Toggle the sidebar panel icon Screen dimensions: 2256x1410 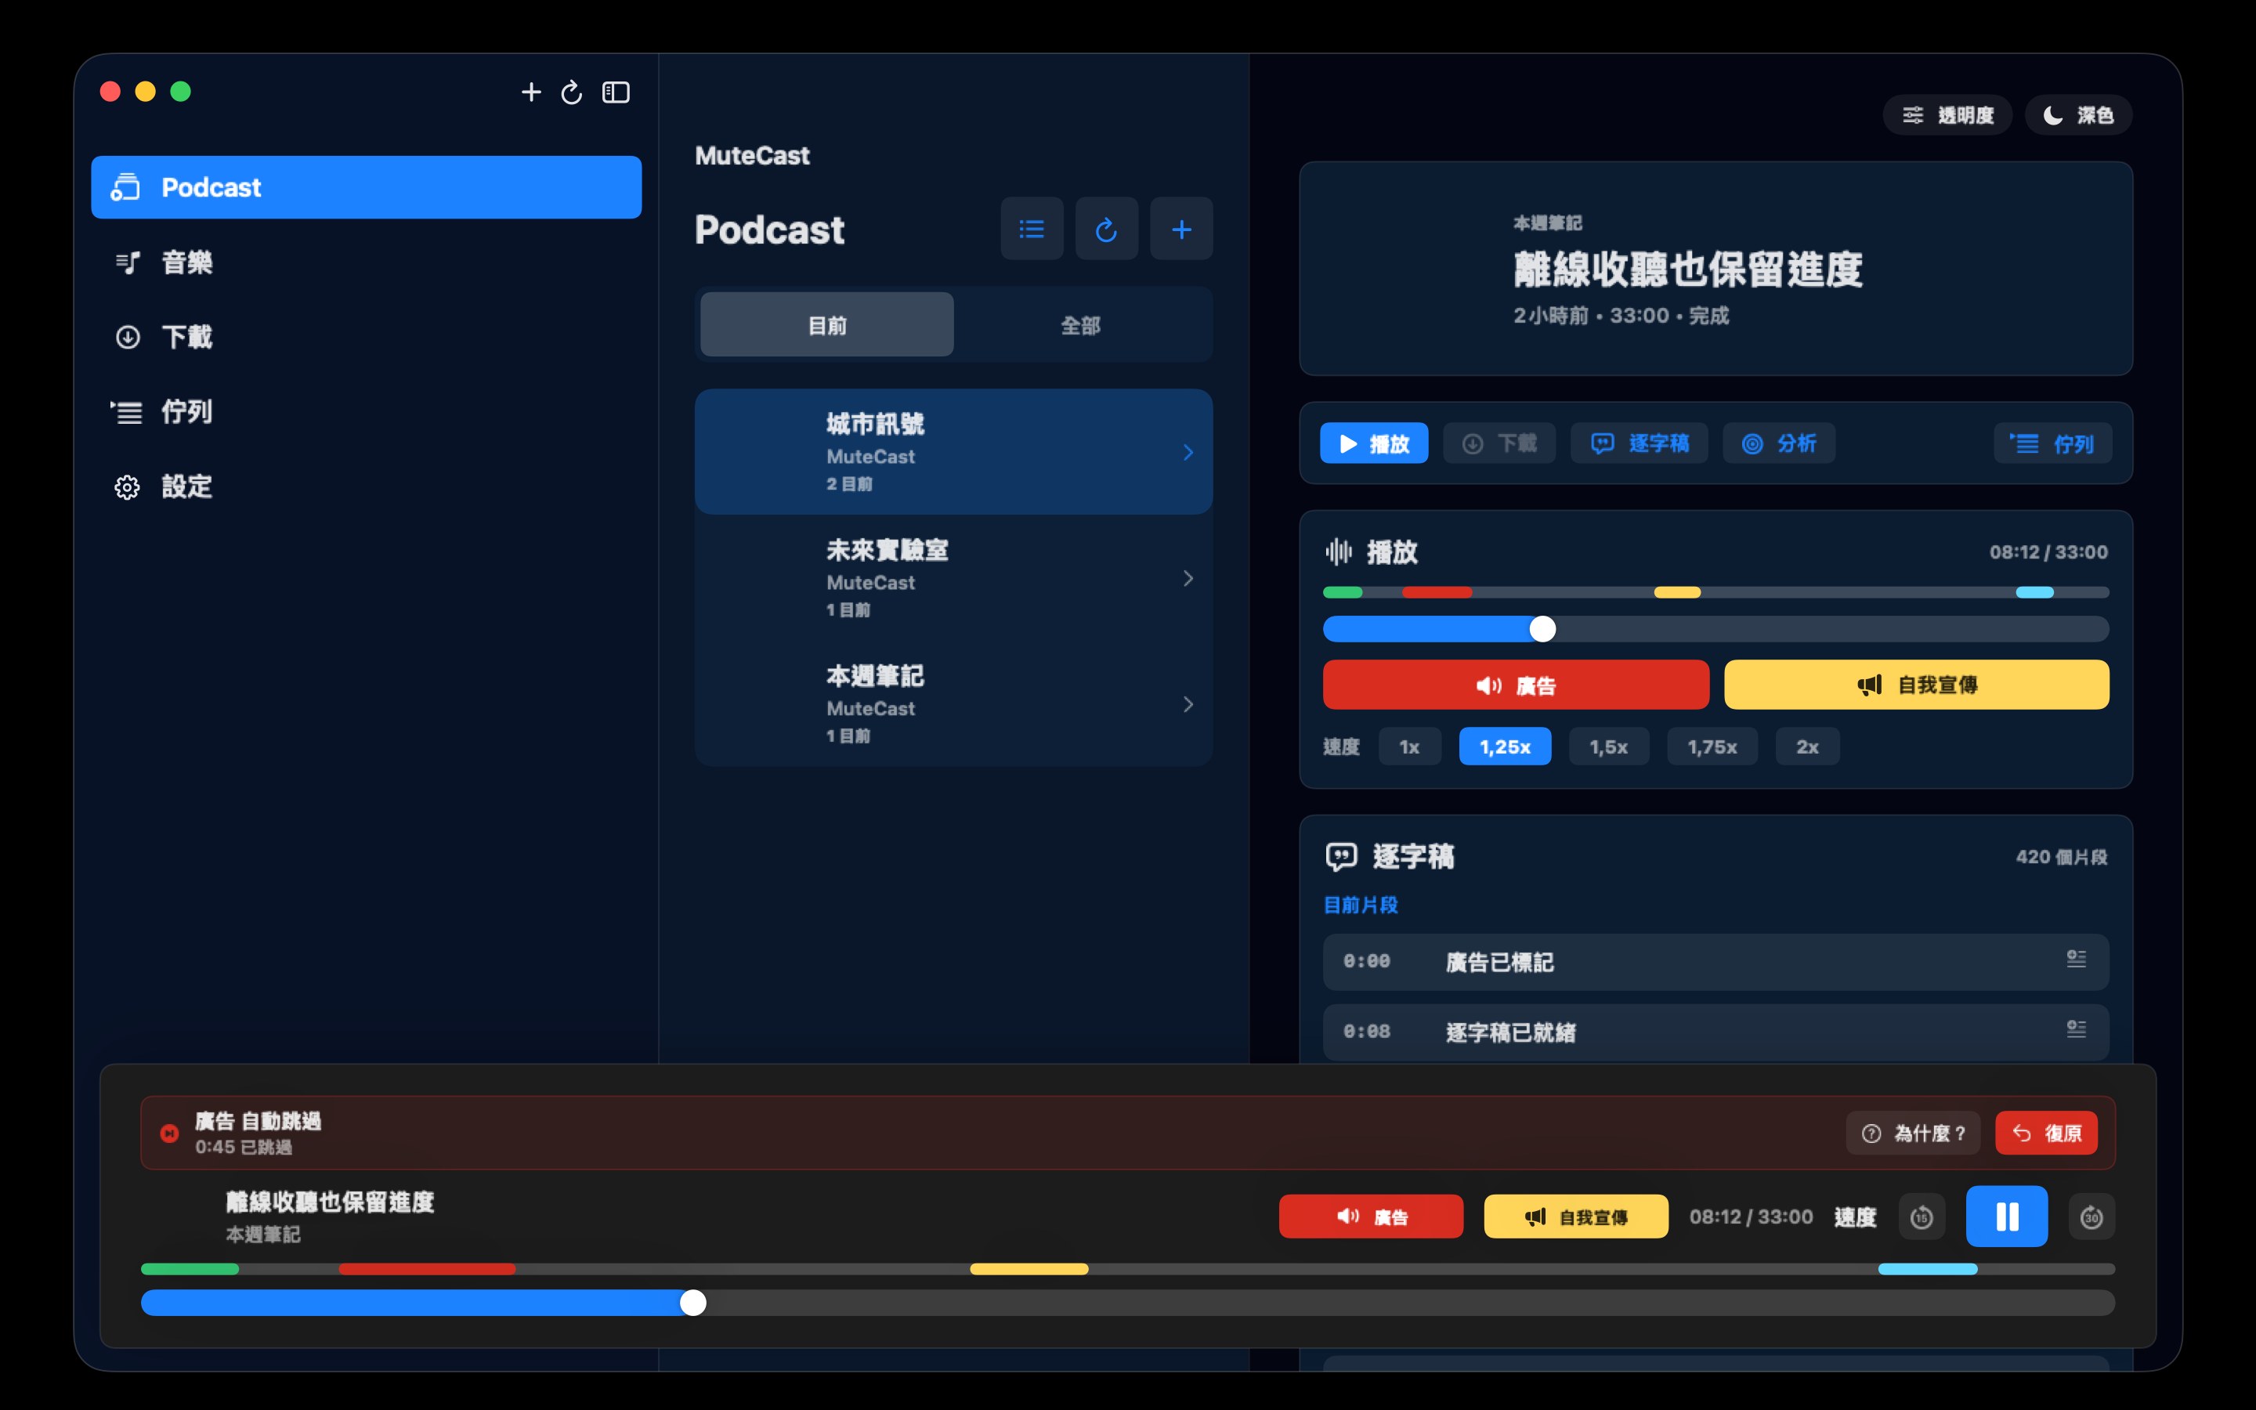pos(615,92)
